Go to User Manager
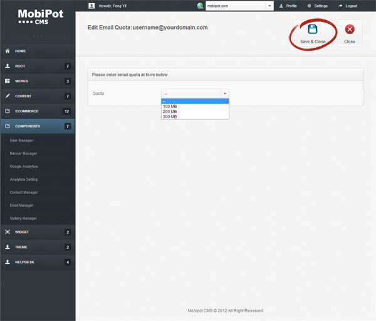This screenshot has height=321, width=376. coord(21,141)
